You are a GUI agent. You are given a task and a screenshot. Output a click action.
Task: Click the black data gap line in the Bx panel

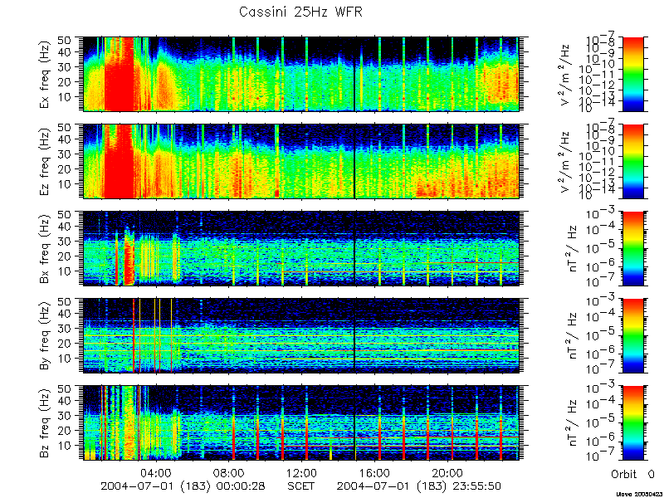click(354, 248)
